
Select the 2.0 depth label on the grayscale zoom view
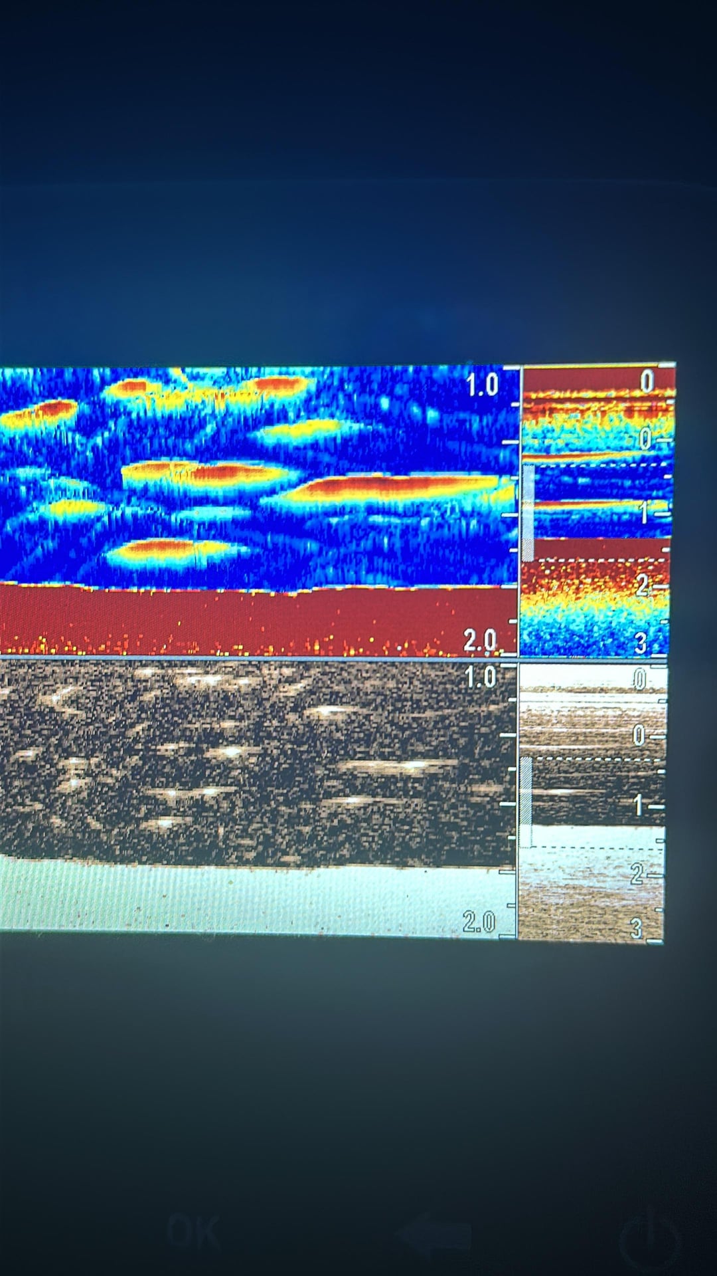coord(479,922)
